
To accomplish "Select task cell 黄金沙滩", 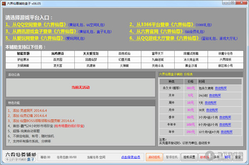I will 191,66.
